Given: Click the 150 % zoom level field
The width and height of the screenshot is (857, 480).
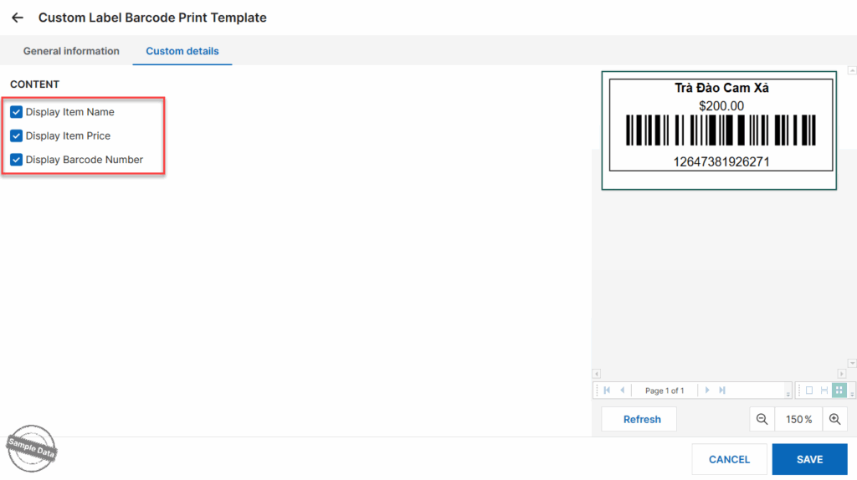Looking at the screenshot, I should pyautogui.click(x=799, y=419).
